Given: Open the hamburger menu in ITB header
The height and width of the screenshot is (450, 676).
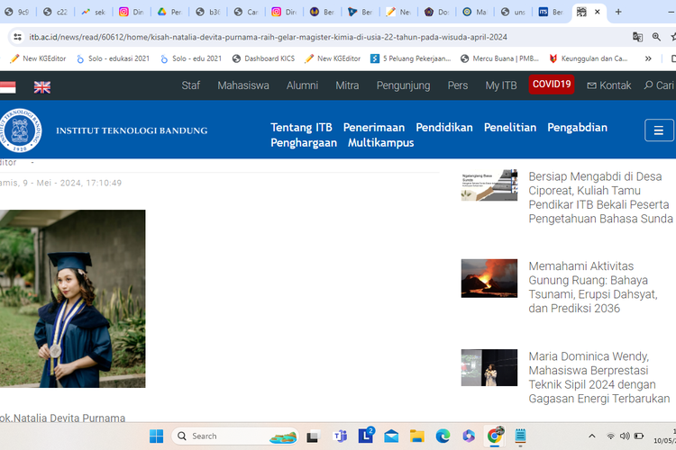Looking at the screenshot, I should coord(659,130).
